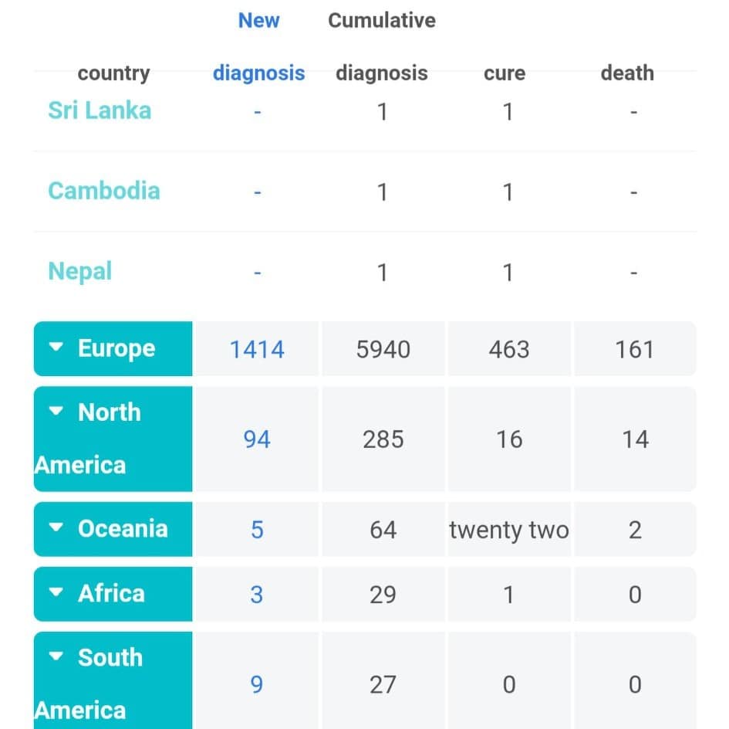Viewport: 729px width, 729px height.
Task: Expand the Europe region arrow
Action: (x=56, y=348)
